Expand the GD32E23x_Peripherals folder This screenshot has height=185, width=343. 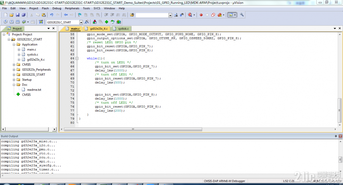tap(14, 70)
